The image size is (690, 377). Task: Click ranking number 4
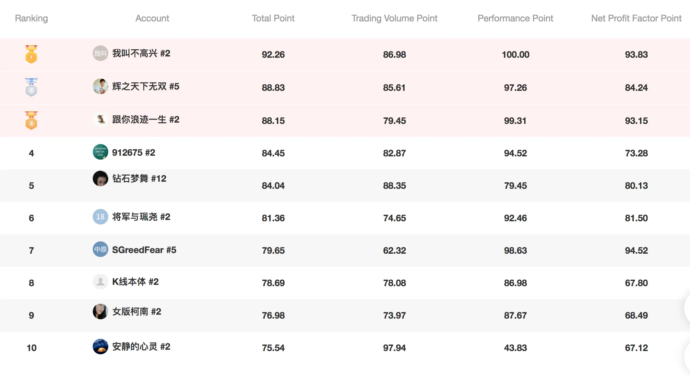31,153
